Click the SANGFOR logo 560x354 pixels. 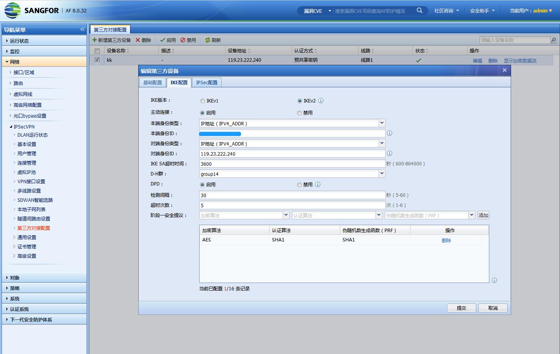click(31, 10)
